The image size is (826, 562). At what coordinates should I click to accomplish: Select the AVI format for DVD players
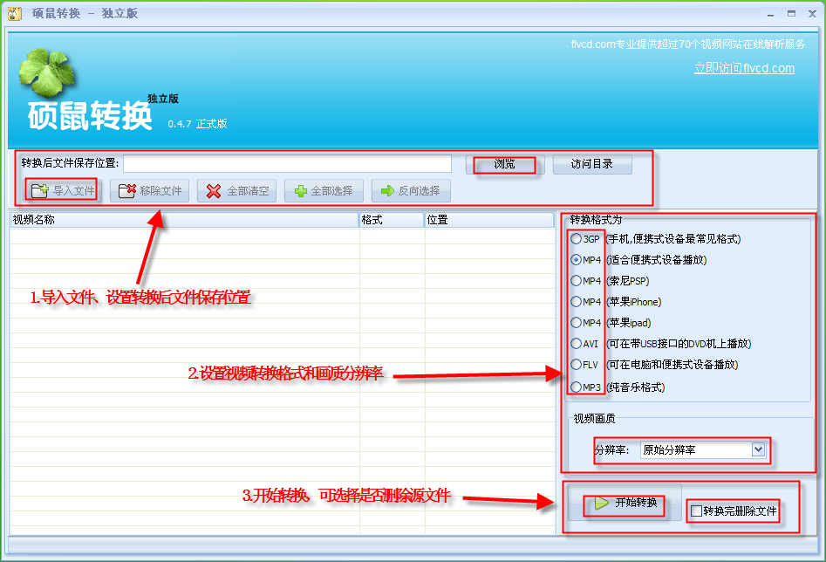[x=576, y=344]
